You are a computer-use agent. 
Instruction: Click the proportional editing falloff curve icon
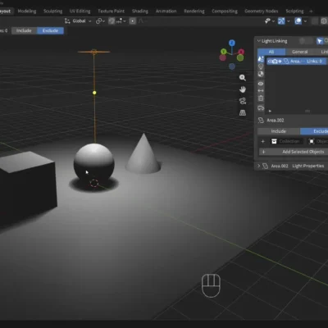[x=141, y=21]
